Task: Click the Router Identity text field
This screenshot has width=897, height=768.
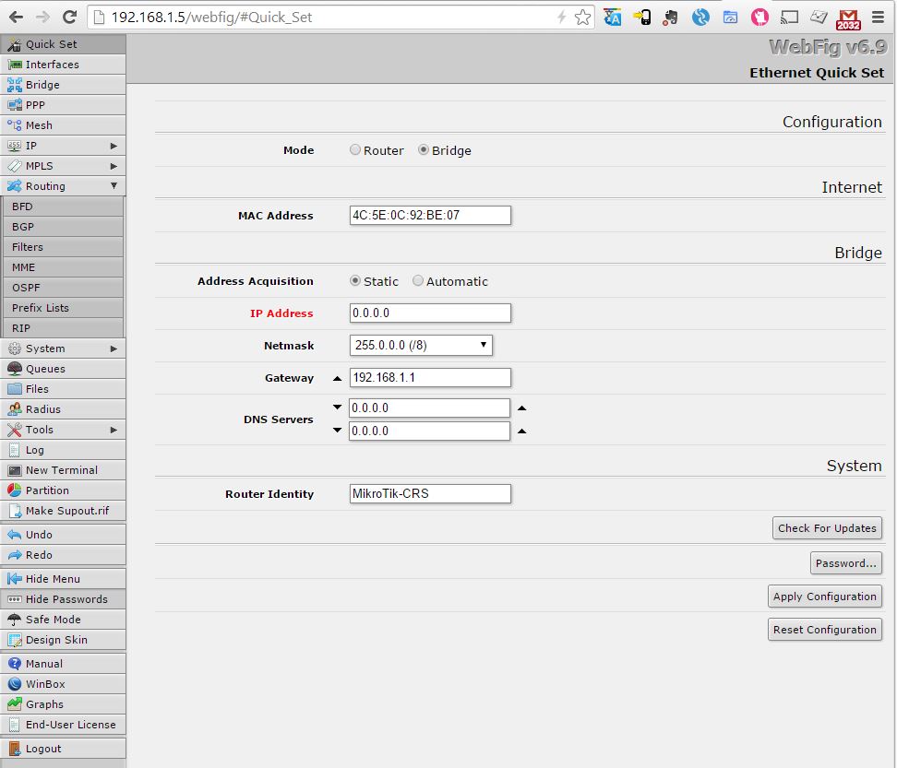Action: coord(430,493)
